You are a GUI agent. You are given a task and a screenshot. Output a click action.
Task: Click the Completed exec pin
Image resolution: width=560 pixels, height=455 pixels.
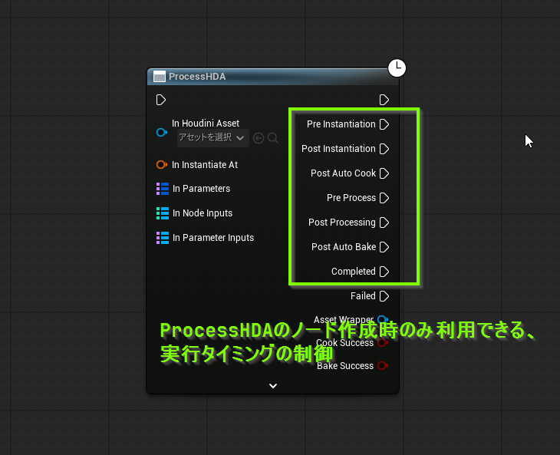tap(384, 272)
